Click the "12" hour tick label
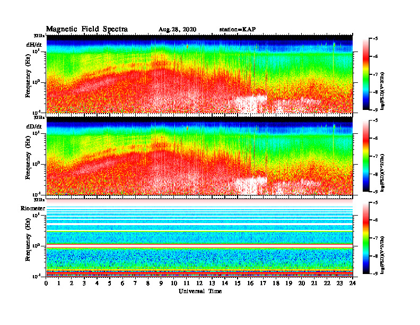Viewport: 420px width, 325px height. [199, 283]
